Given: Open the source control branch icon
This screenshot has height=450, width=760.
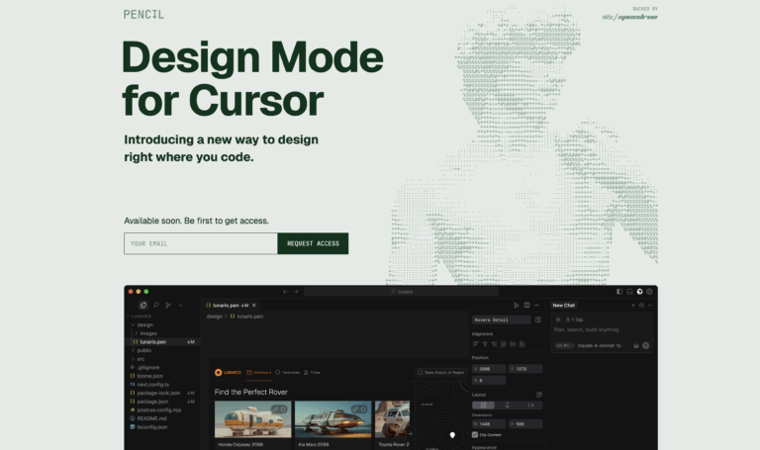Looking at the screenshot, I should click(168, 306).
